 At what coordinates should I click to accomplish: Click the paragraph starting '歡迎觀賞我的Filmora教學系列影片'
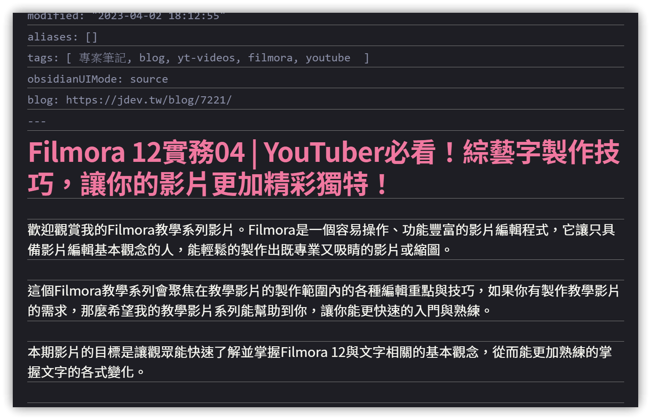coord(322,239)
